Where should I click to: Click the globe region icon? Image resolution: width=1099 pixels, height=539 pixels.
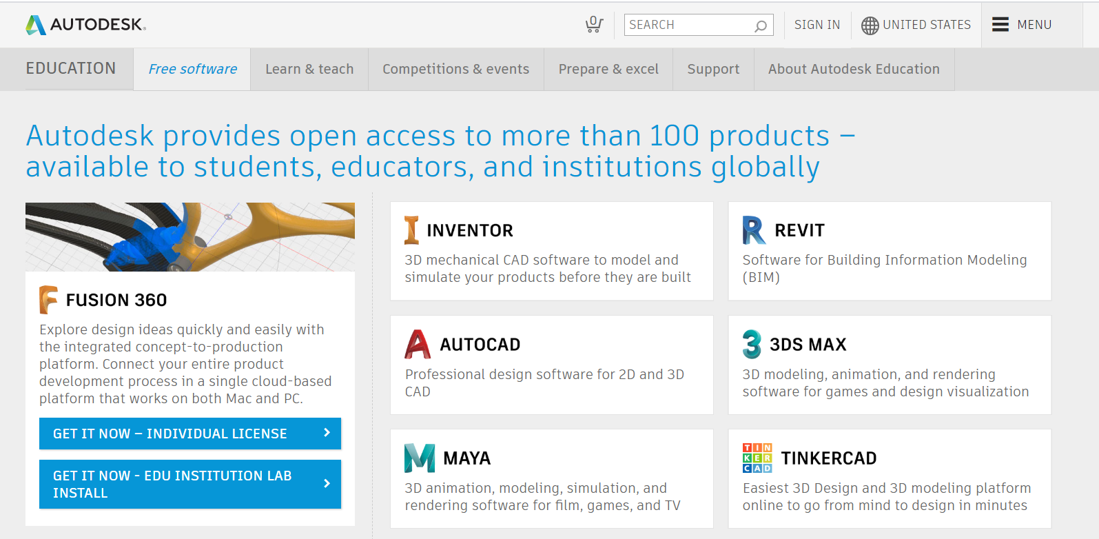pyautogui.click(x=870, y=26)
